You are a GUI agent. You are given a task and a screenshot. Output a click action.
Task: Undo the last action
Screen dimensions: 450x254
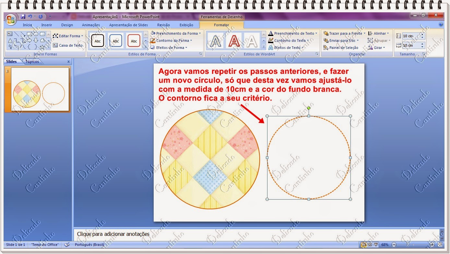(x=30, y=17)
